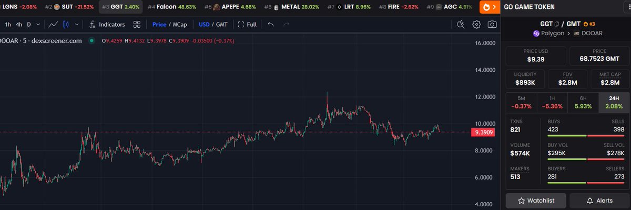Open the chart layout grid icon
This screenshot has height=210, width=631.
137,24
